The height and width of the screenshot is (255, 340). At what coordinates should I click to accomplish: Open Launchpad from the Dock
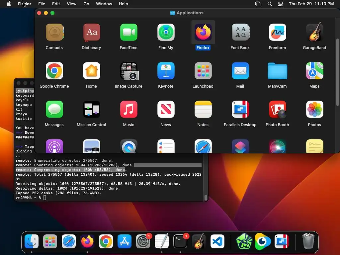click(x=50, y=241)
